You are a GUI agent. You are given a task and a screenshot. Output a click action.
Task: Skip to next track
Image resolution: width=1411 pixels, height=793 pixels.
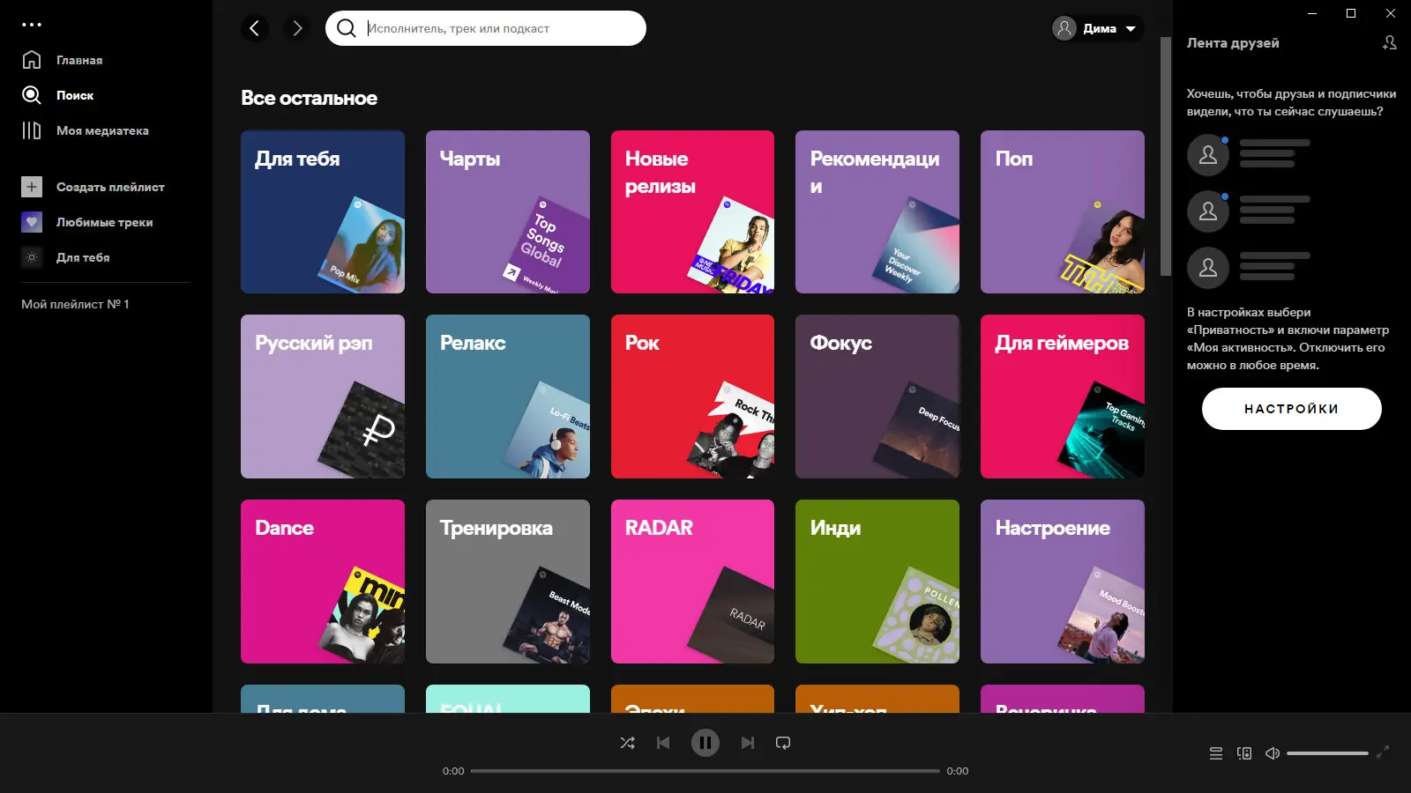pos(748,743)
